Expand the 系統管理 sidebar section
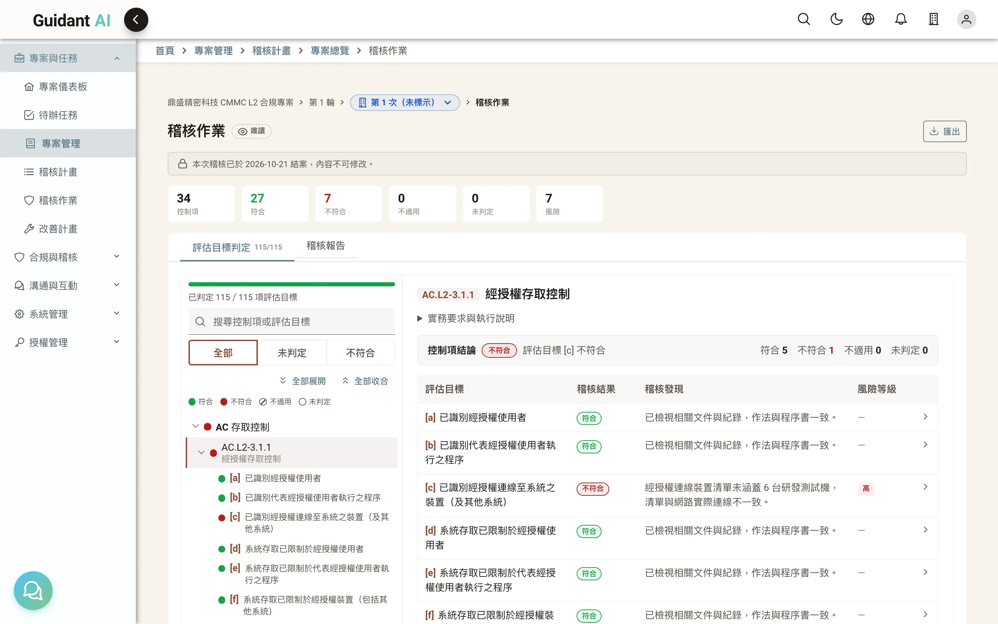 tap(68, 314)
